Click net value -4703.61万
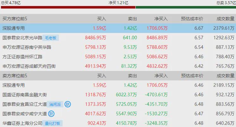The height and width of the screenshot is (127, 236). 156,95
